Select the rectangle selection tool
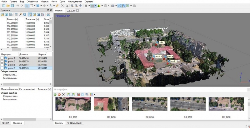 (31, 6)
